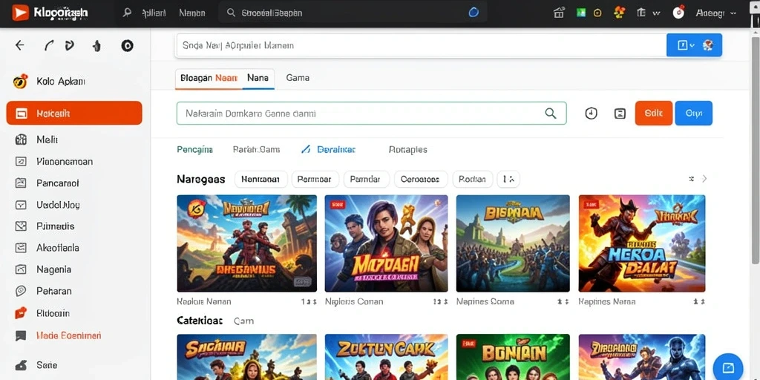Click the colorful flower icon in top bar
Viewport: 760px width, 380px height.
[x=619, y=13]
